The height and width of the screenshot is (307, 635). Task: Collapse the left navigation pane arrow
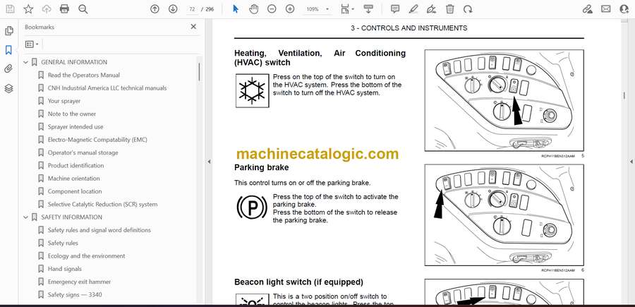(x=209, y=162)
